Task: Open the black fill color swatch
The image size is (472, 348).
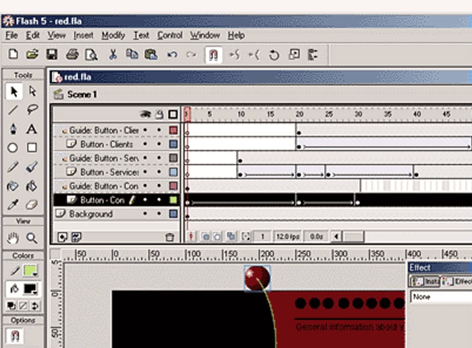Action: click(x=30, y=289)
